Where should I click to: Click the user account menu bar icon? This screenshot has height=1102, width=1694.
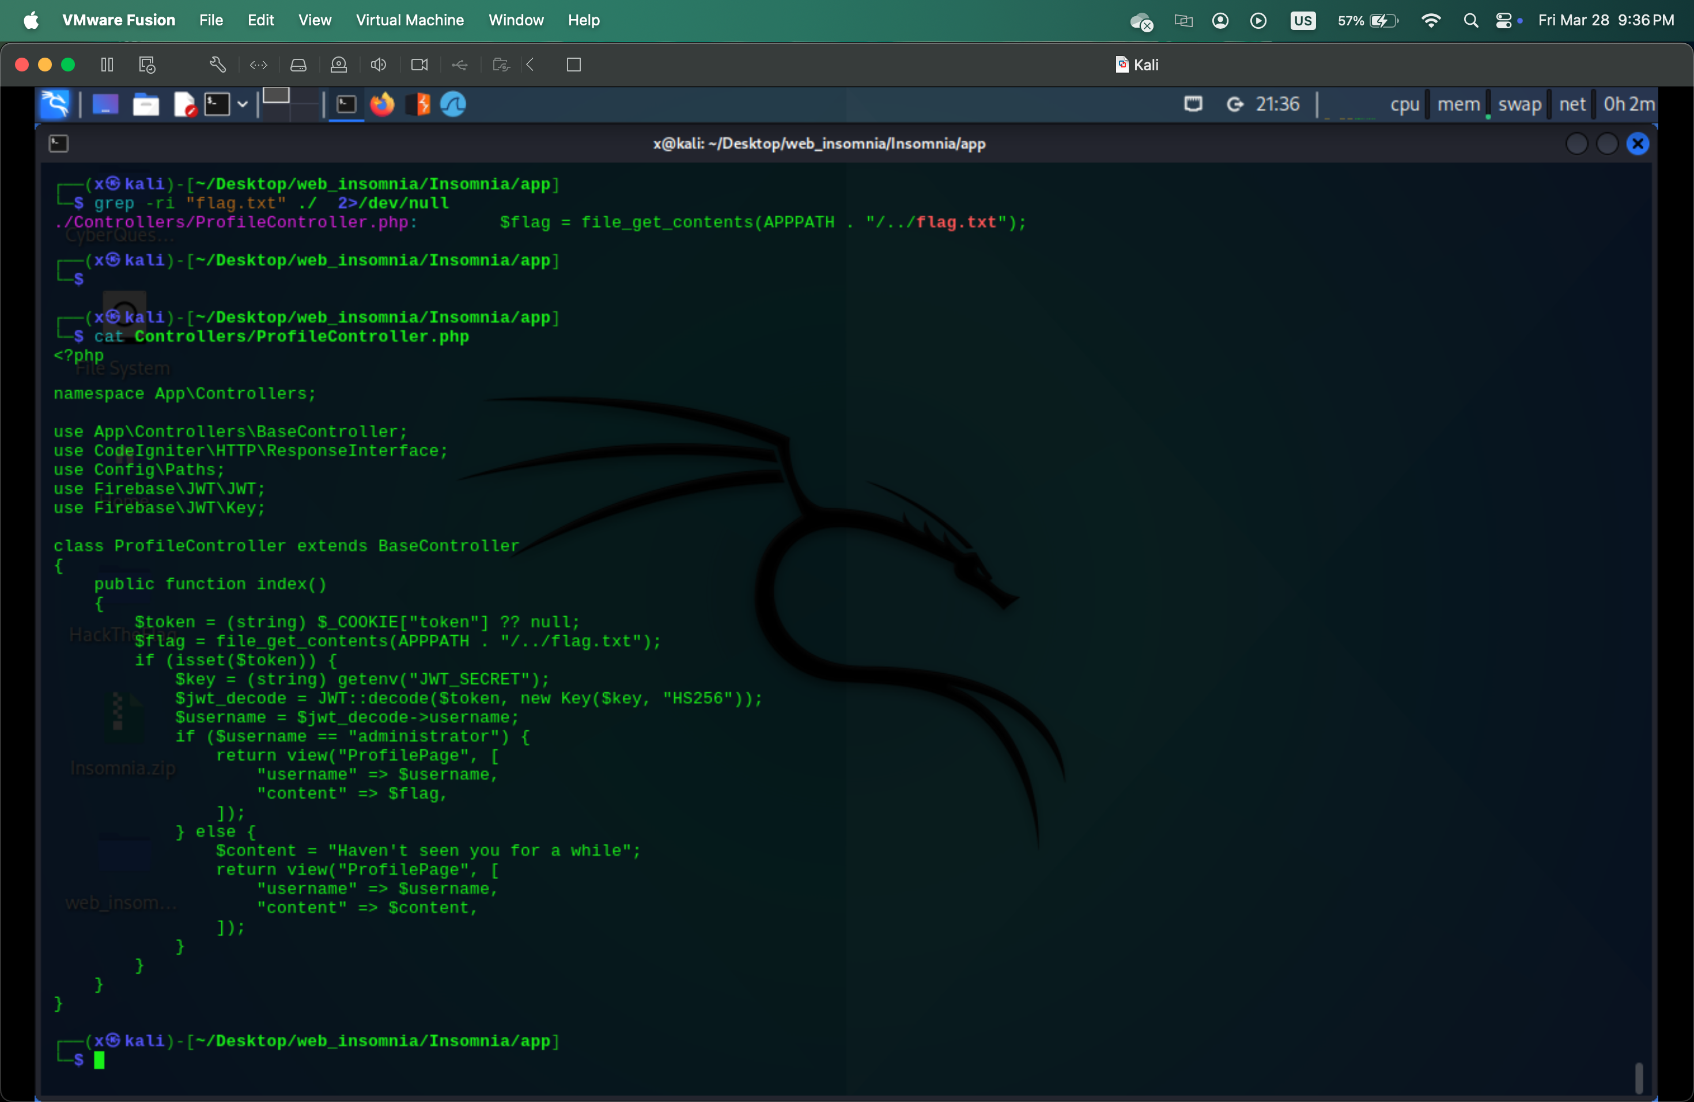tap(1220, 20)
